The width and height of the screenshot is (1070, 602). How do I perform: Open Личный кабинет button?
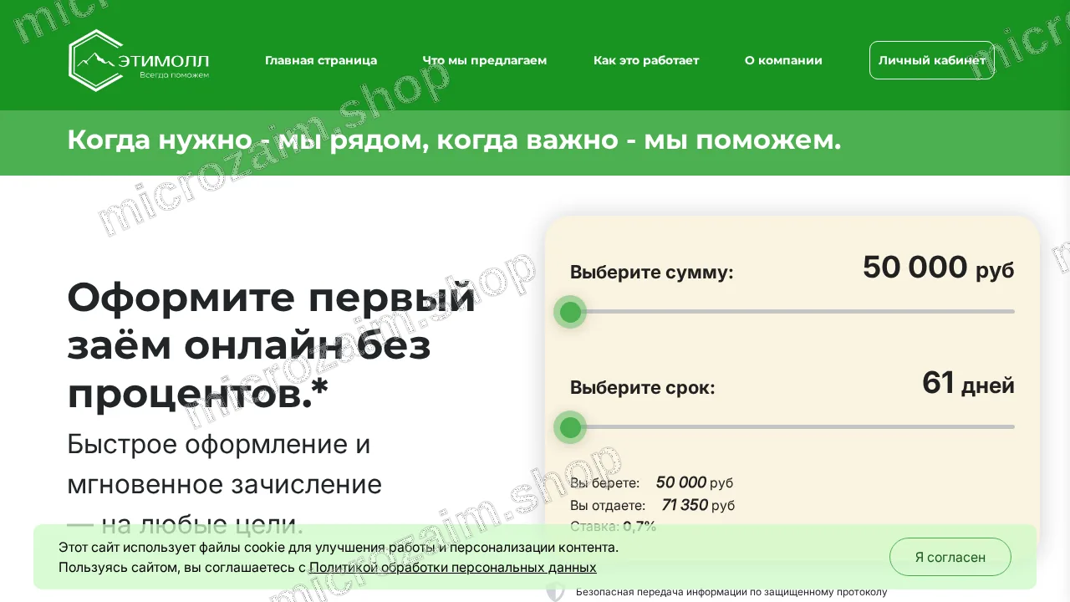[x=932, y=60]
